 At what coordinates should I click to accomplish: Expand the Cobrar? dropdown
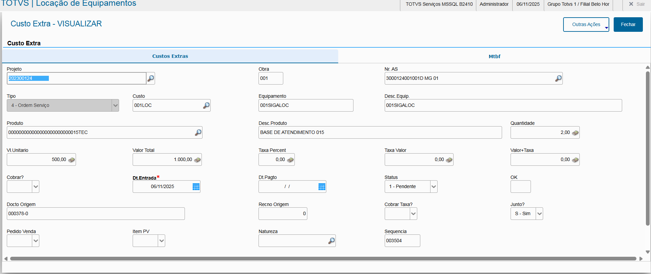pos(36,187)
